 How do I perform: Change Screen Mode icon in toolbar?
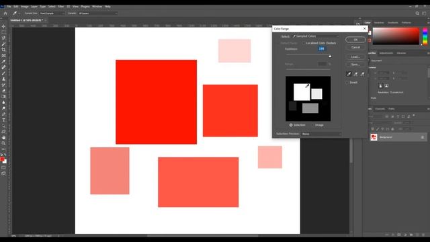pos(3,173)
